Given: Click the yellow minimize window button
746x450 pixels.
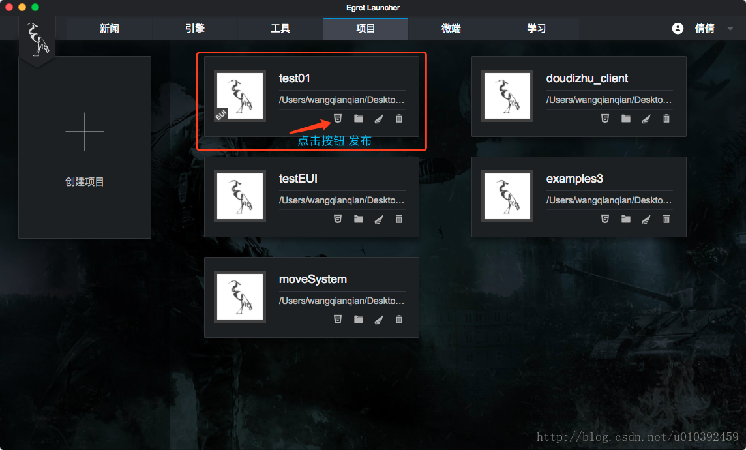Looking at the screenshot, I should tap(22, 7).
